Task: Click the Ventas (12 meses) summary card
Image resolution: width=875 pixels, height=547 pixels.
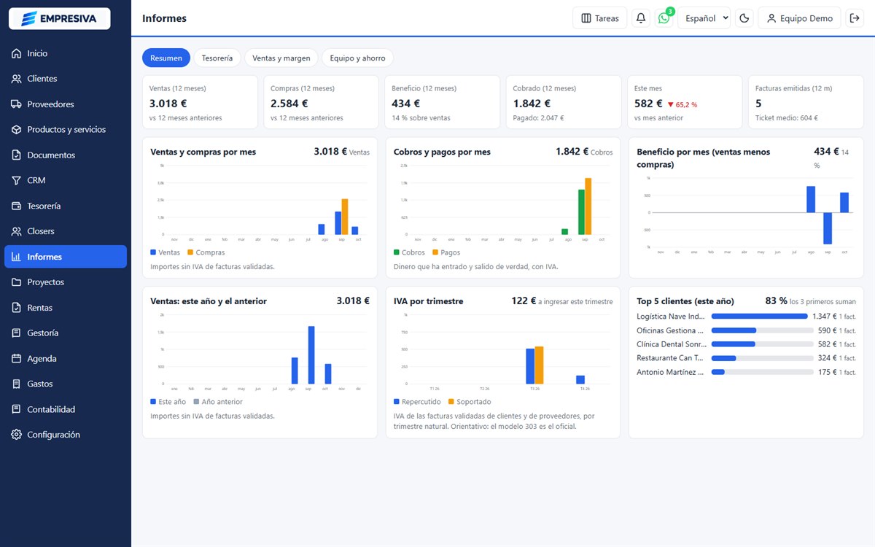Action: click(x=200, y=102)
